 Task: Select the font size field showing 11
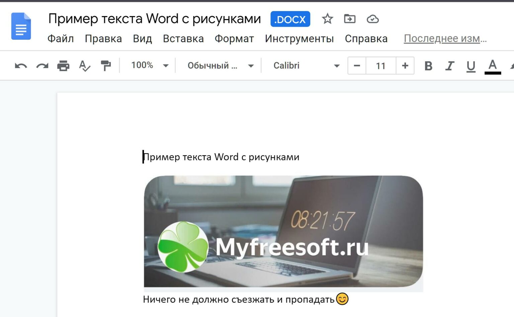click(381, 66)
